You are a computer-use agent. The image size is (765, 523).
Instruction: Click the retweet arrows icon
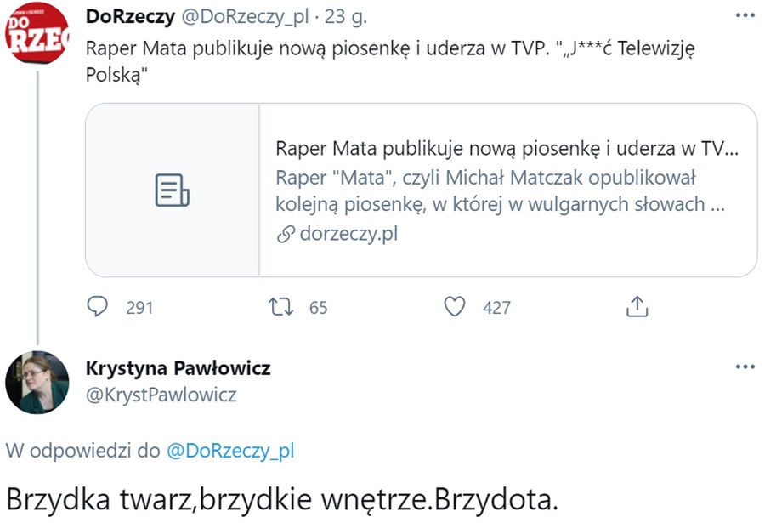(280, 307)
